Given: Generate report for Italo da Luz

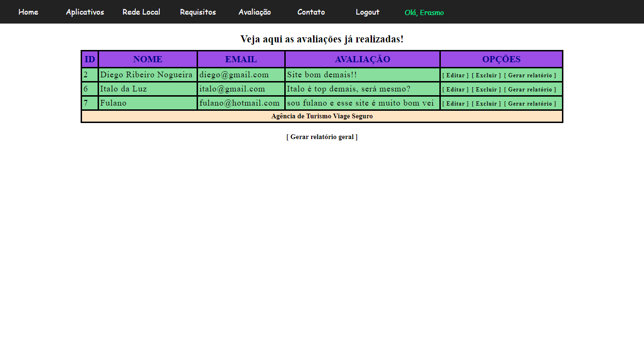Looking at the screenshot, I should pyautogui.click(x=530, y=90).
